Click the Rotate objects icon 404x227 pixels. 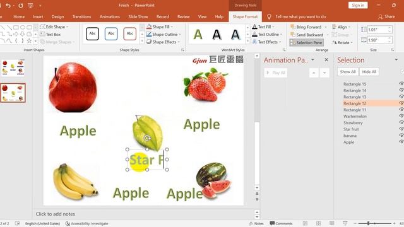(335, 42)
